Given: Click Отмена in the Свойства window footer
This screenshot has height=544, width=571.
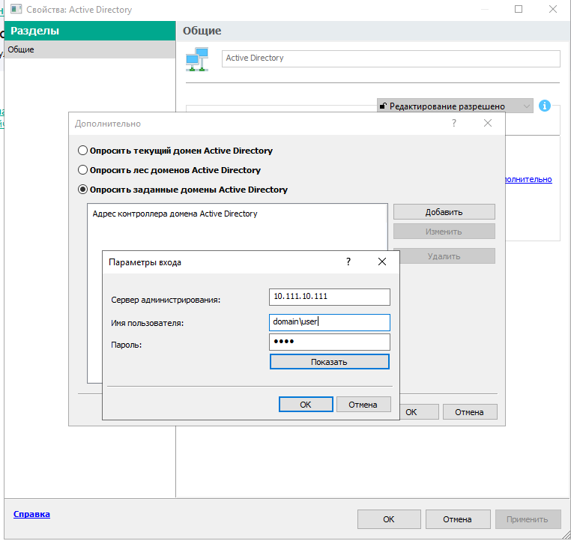Looking at the screenshot, I should 458,519.
